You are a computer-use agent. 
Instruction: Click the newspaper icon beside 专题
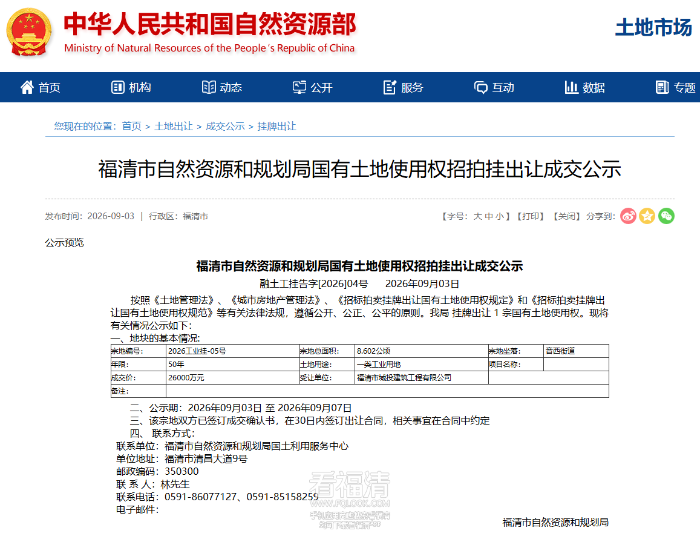click(662, 87)
